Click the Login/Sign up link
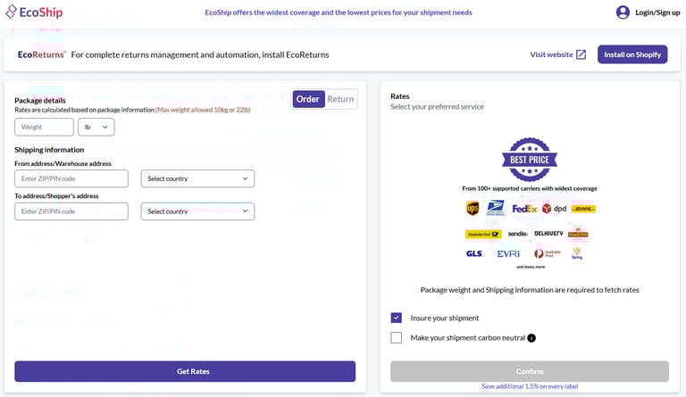Viewport: 686px width, 397px height. tap(657, 12)
